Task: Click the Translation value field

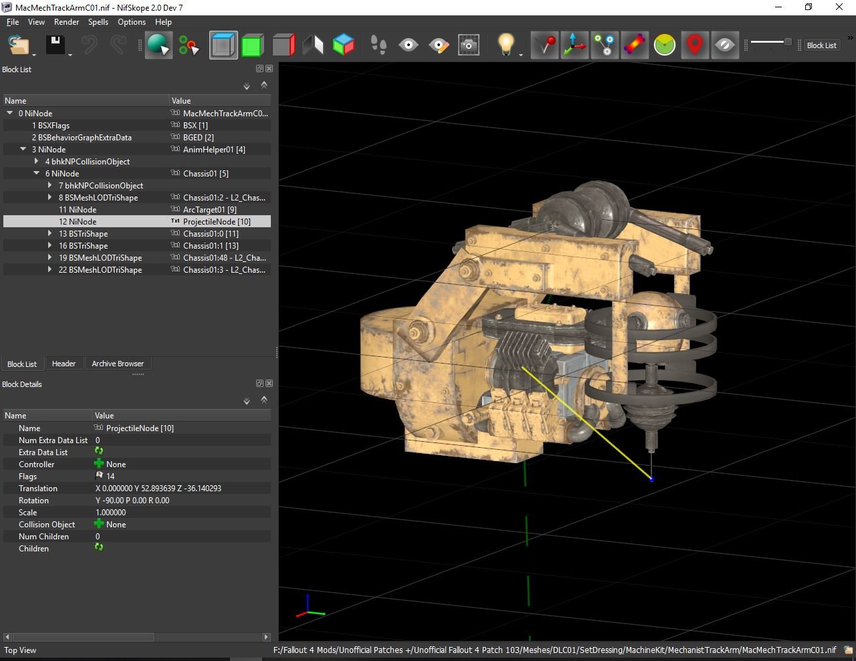Action: click(x=182, y=488)
